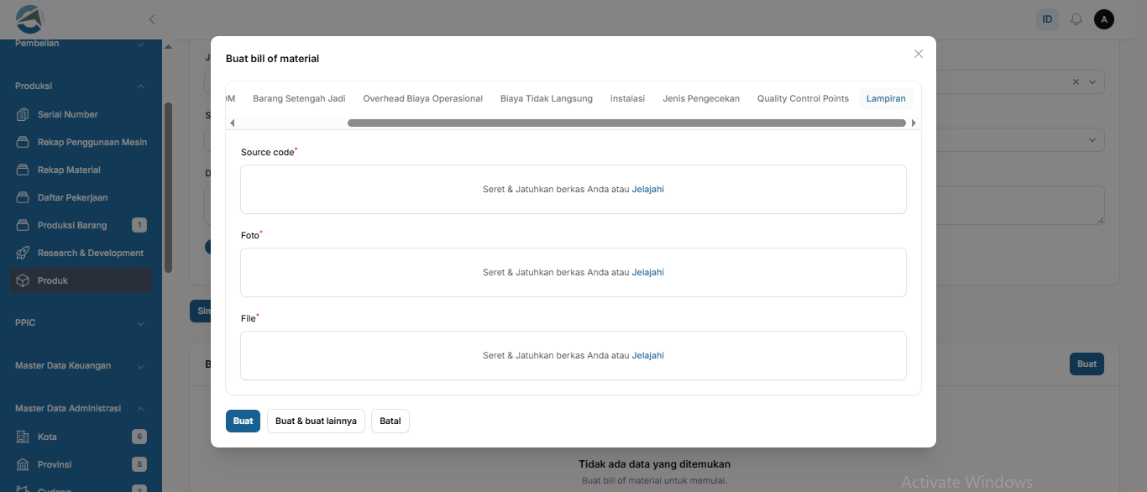
Task: Open the user avatar "A" menu
Action: pos(1104,19)
